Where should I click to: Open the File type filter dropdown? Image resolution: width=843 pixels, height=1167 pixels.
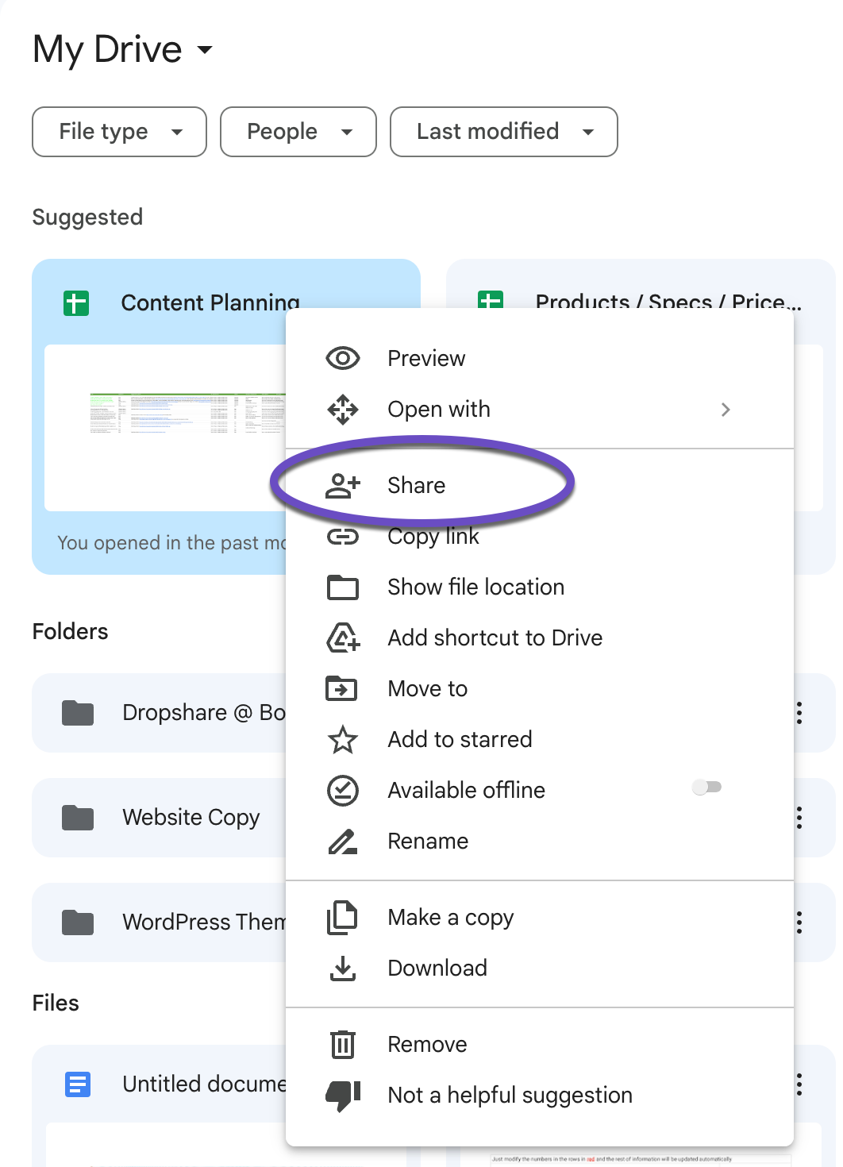(118, 132)
